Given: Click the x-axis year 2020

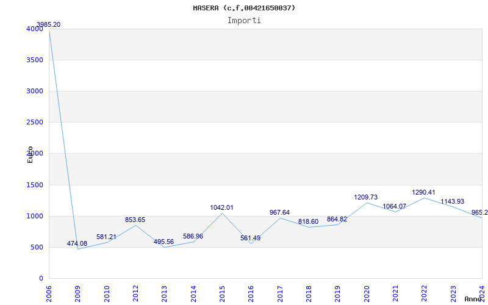Looking at the screenshot, I should pyautogui.click(x=367, y=293).
